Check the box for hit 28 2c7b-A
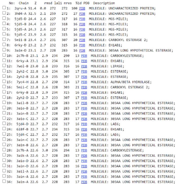 tap(4, 150)
